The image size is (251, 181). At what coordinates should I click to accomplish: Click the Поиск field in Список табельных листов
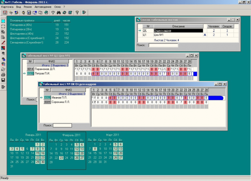[163, 45]
